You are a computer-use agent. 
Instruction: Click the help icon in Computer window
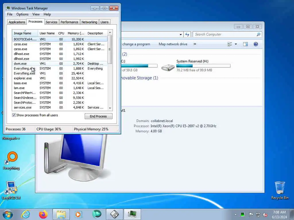[x=256, y=44]
